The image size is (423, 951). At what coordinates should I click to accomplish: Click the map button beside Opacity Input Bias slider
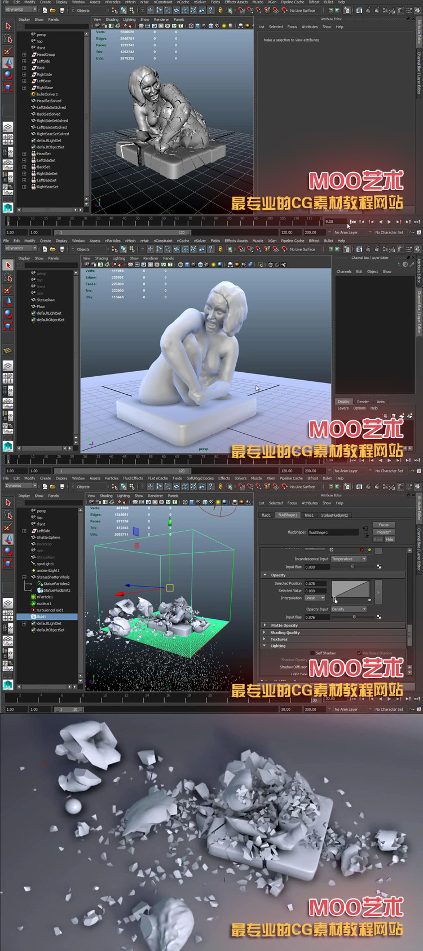[378, 617]
